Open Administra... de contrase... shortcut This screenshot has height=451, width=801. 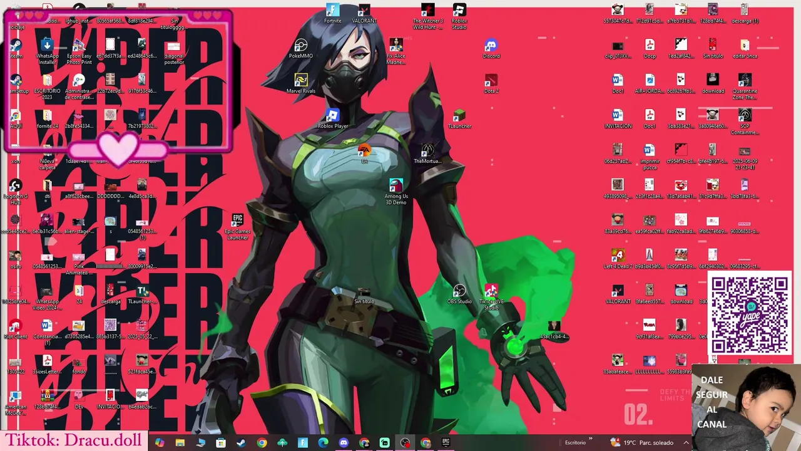(79, 86)
